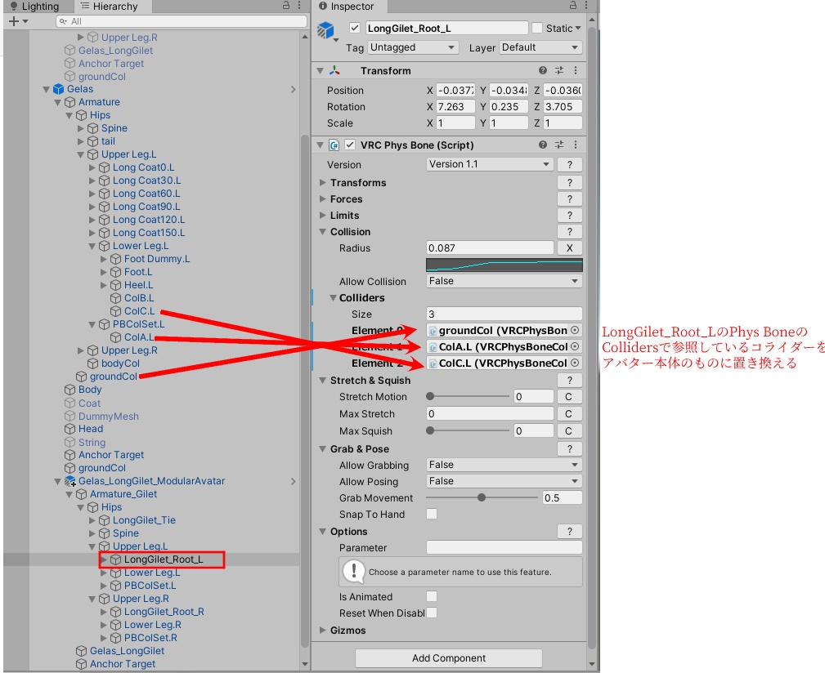Expand the Limits section

(x=322, y=215)
